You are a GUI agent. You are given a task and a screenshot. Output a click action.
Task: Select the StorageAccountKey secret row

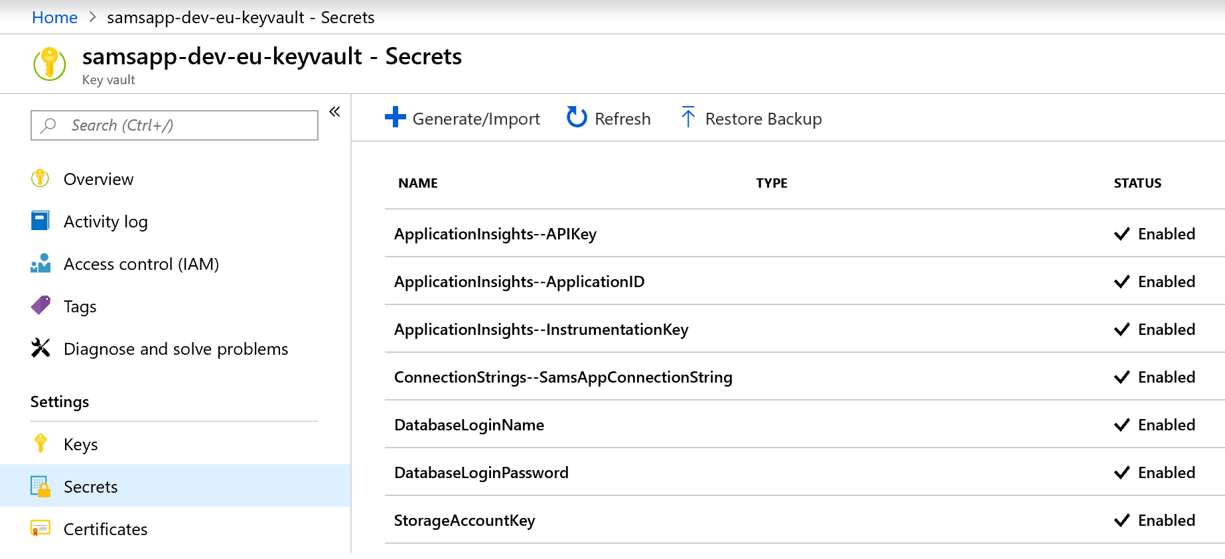pyautogui.click(x=465, y=521)
